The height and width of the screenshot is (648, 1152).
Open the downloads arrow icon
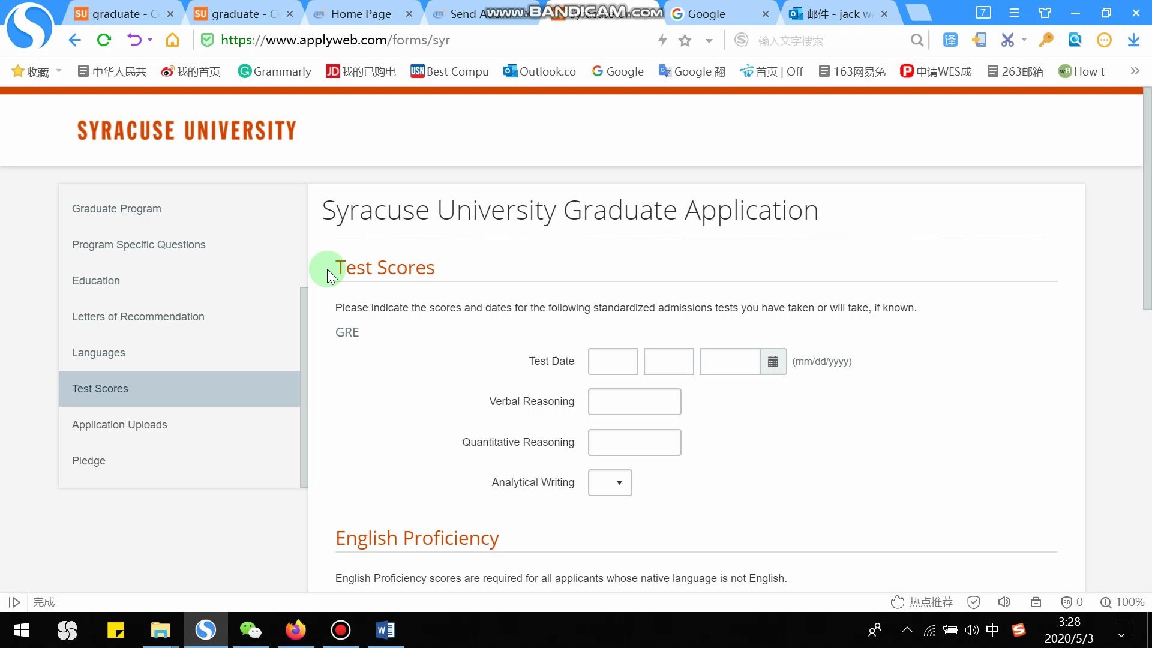click(x=1133, y=40)
